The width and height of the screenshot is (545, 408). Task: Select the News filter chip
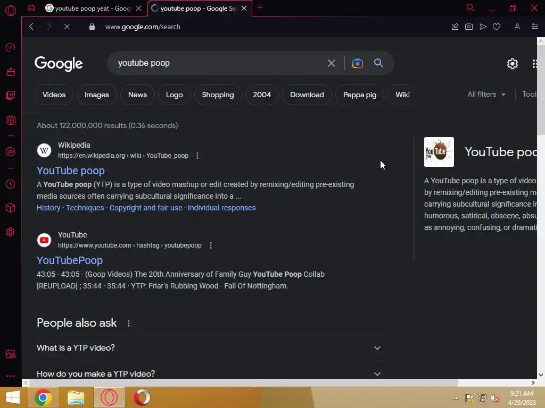click(x=137, y=95)
